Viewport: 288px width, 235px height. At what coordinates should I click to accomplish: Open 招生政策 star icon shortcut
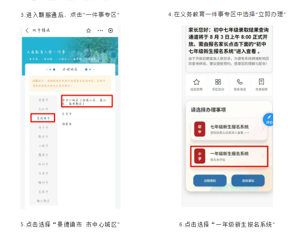[196, 84]
